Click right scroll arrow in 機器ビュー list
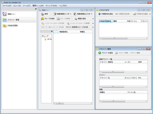Image resolution: width=153 pixels, height=114 pixels. point(91,103)
